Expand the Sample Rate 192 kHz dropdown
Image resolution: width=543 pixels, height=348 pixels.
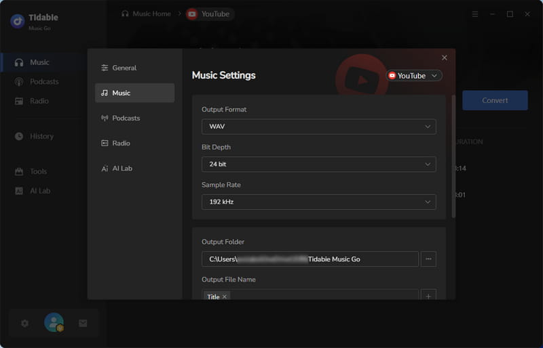318,202
